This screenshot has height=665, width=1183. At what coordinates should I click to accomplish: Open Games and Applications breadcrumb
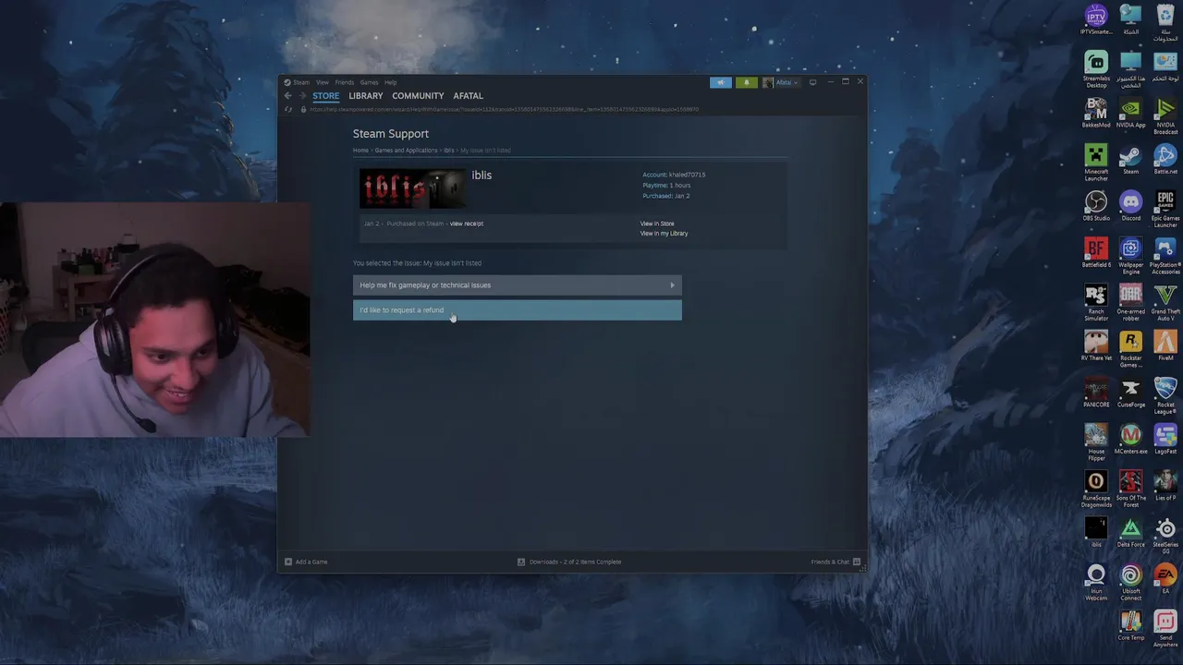(x=406, y=151)
